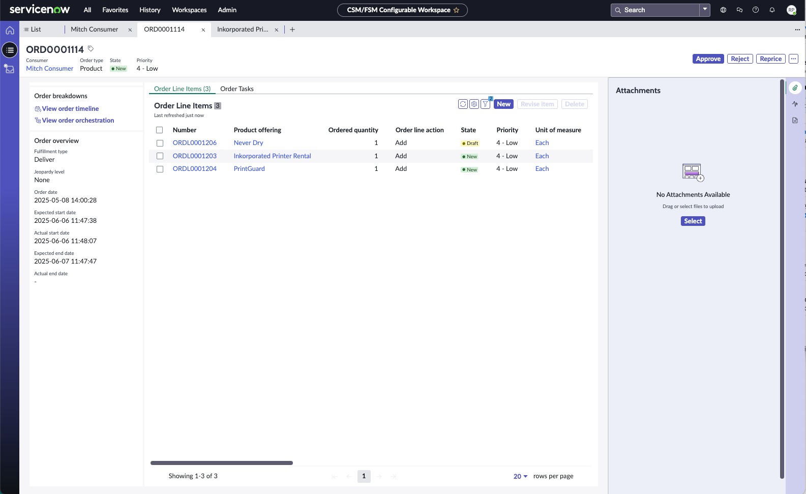Close the Mitch Consumer tab
This screenshot has height=494, width=806.
tap(130, 30)
